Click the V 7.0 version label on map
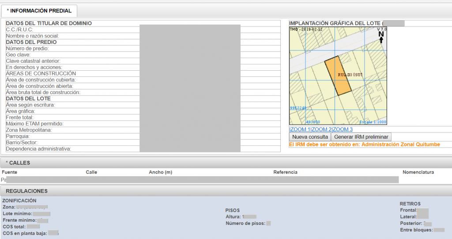 pyautogui.click(x=381, y=30)
